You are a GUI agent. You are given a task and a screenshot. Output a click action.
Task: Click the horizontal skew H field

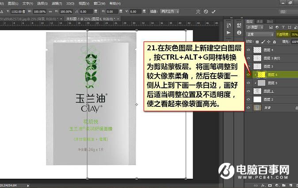(112, 11)
